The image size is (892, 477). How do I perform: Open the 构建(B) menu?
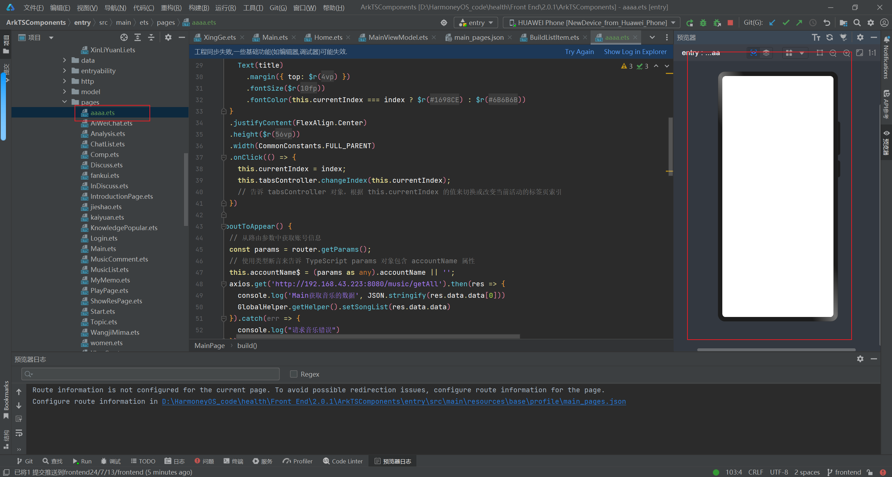click(199, 7)
